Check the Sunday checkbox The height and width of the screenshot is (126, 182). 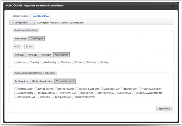tap(99, 62)
